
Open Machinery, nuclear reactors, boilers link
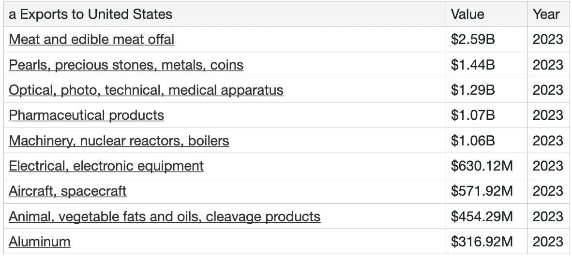[x=119, y=141]
